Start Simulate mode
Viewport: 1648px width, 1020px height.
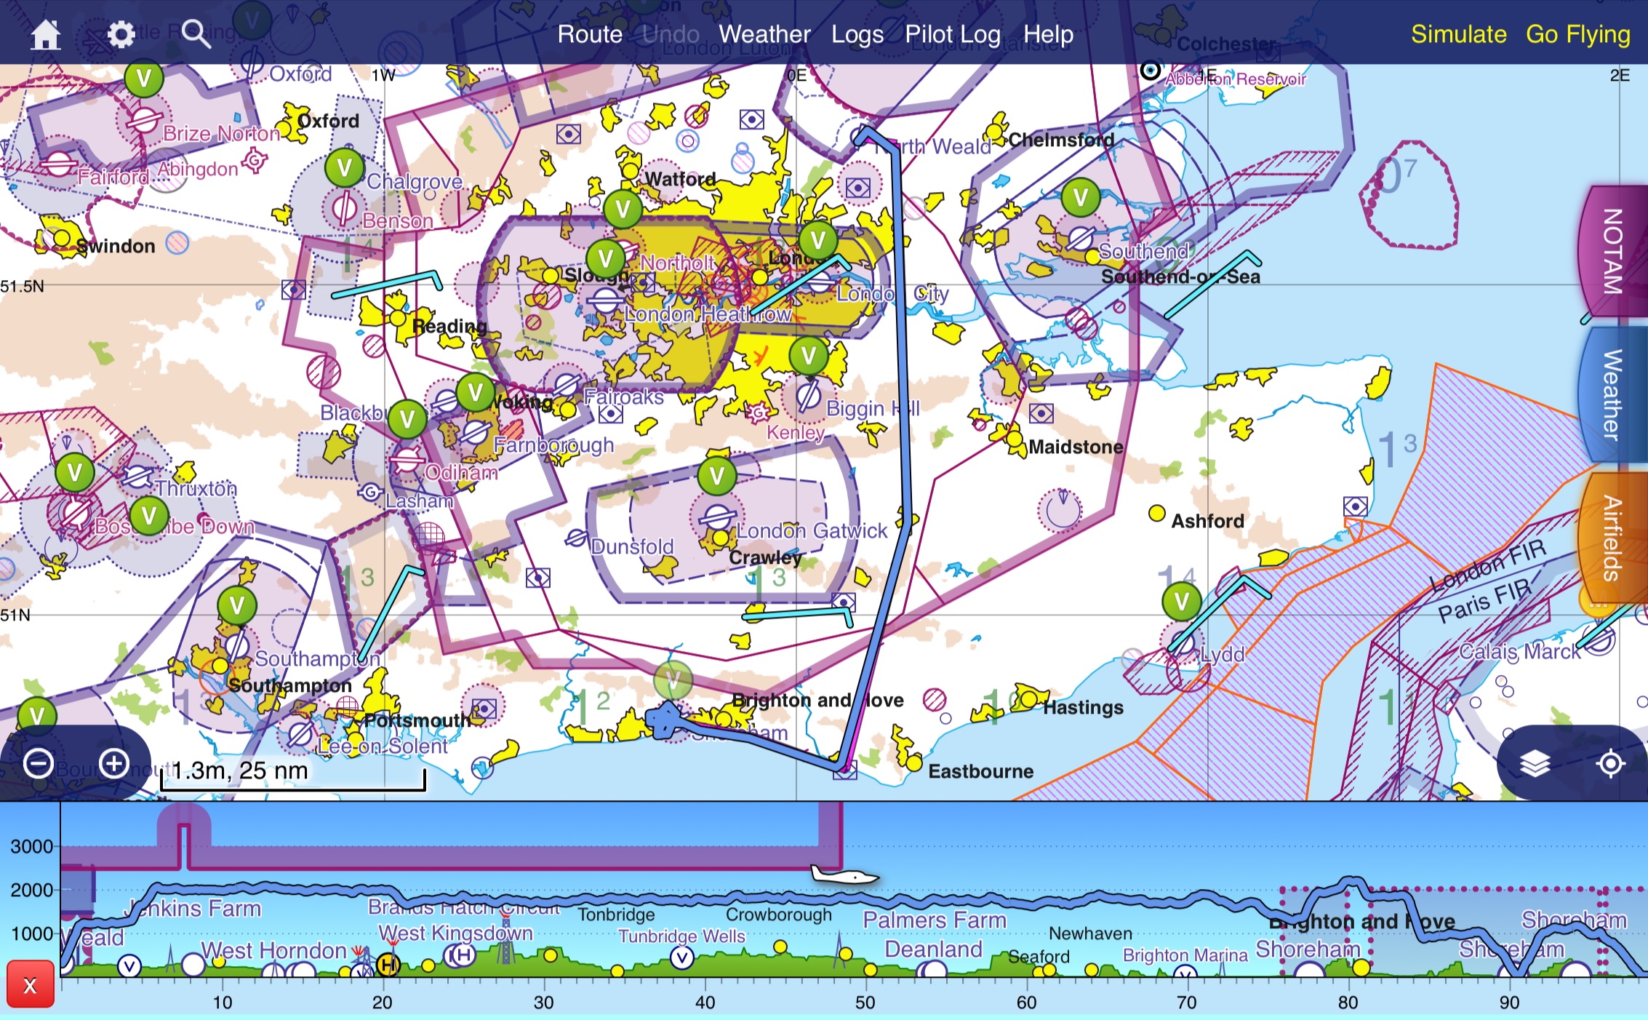click(x=1459, y=34)
